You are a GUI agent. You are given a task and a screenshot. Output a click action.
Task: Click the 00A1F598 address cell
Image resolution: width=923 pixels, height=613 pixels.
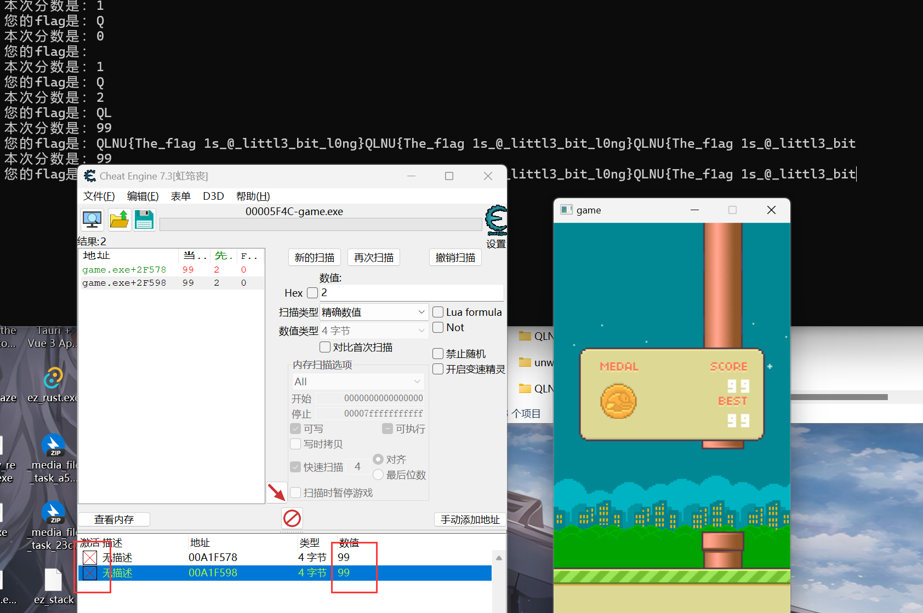213,572
